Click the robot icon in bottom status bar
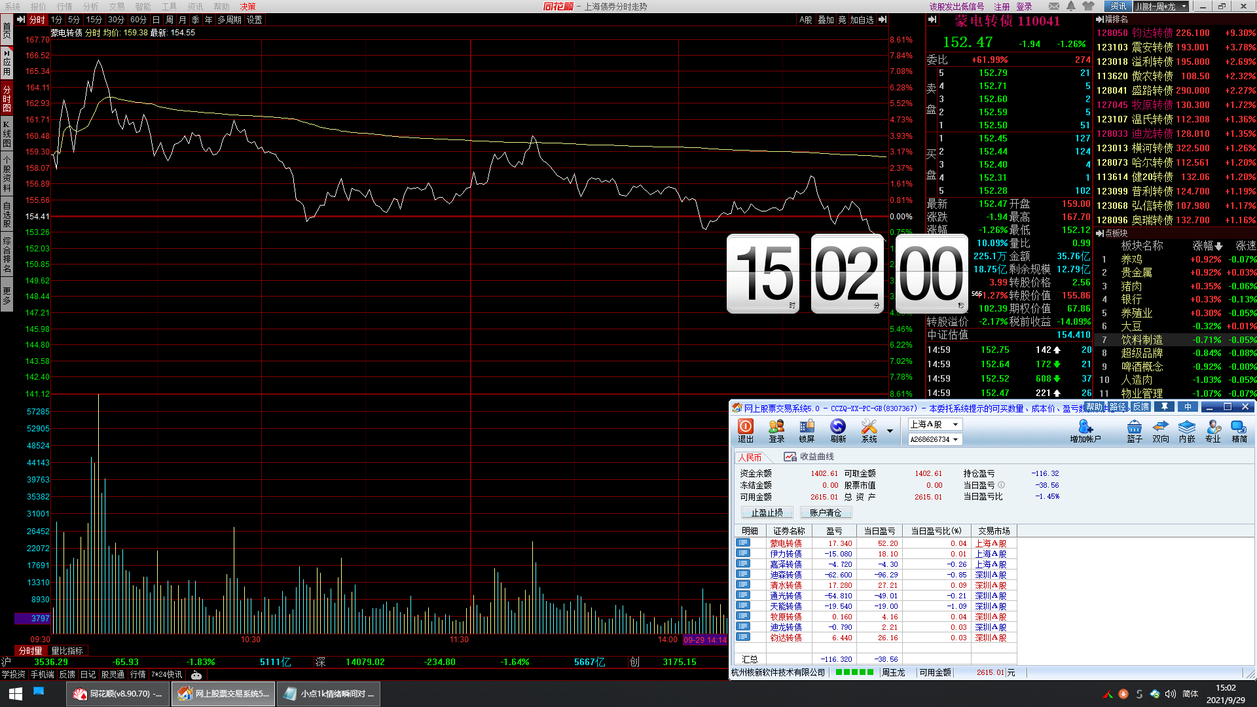The height and width of the screenshot is (707, 1257). [x=196, y=675]
